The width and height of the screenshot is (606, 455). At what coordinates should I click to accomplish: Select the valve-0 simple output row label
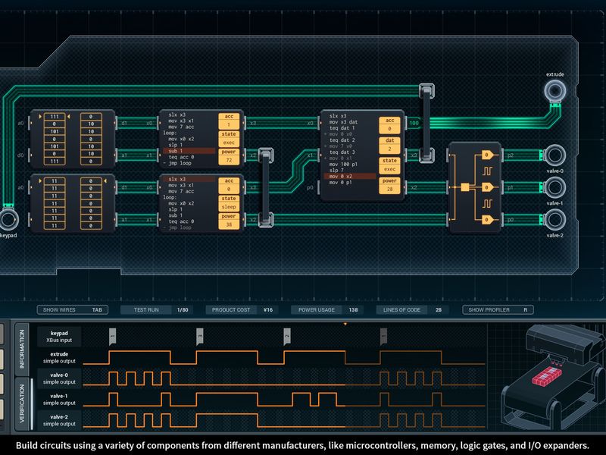click(59, 378)
